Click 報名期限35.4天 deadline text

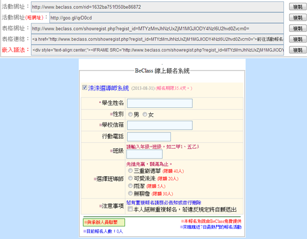click(174, 89)
